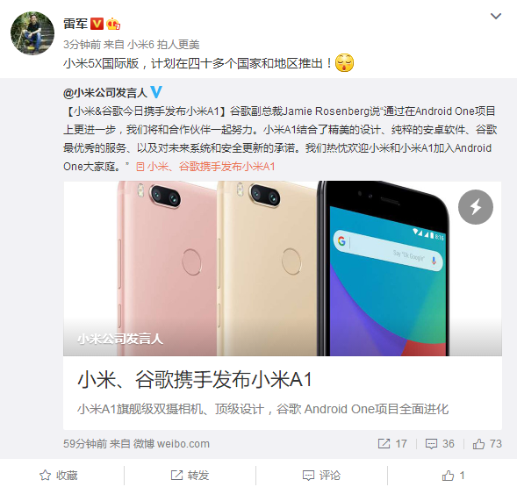517x487 pixels.
Task: Click the 转发 repost button
Action: click(190, 476)
